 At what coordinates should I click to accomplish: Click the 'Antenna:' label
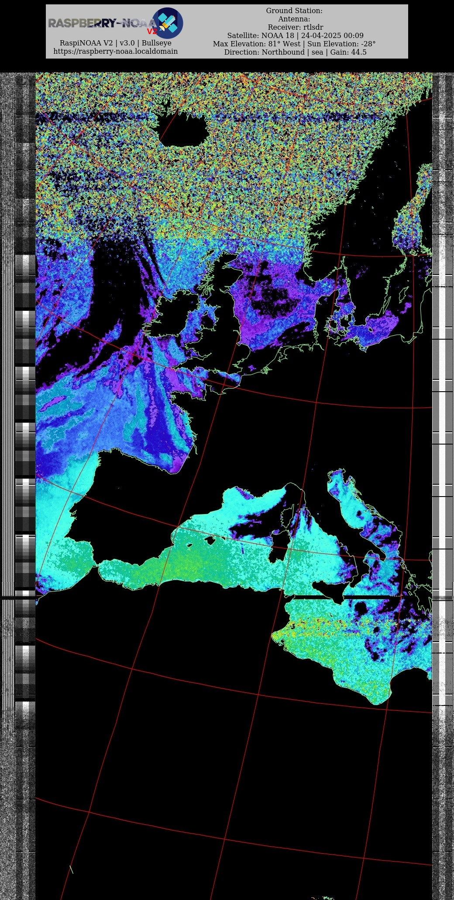[294, 19]
